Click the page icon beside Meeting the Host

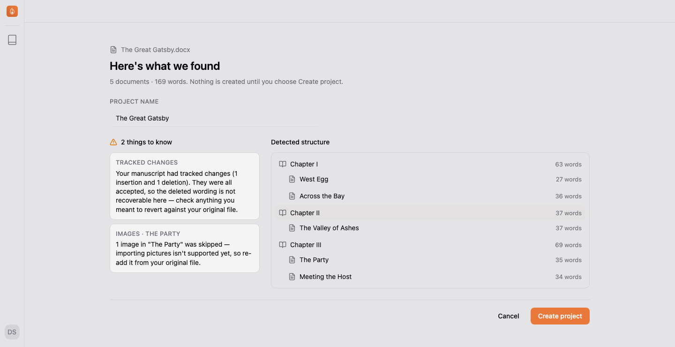tap(292, 277)
